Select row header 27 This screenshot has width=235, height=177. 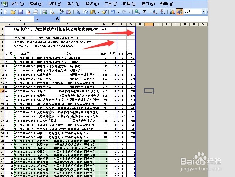tap(2, 137)
